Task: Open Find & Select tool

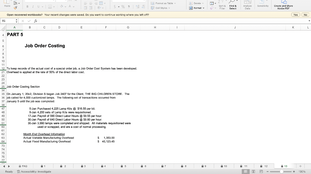Action: click(x=233, y=5)
